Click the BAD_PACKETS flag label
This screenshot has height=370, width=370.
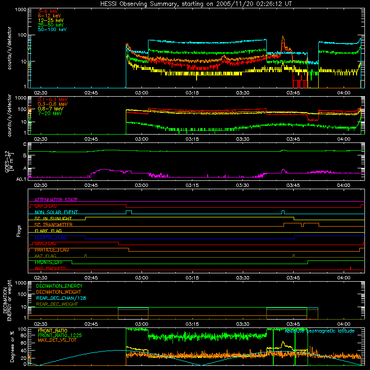coord(50,268)
